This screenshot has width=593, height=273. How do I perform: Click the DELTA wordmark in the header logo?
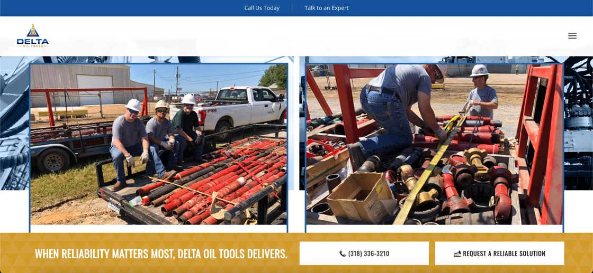click(32, 41)
